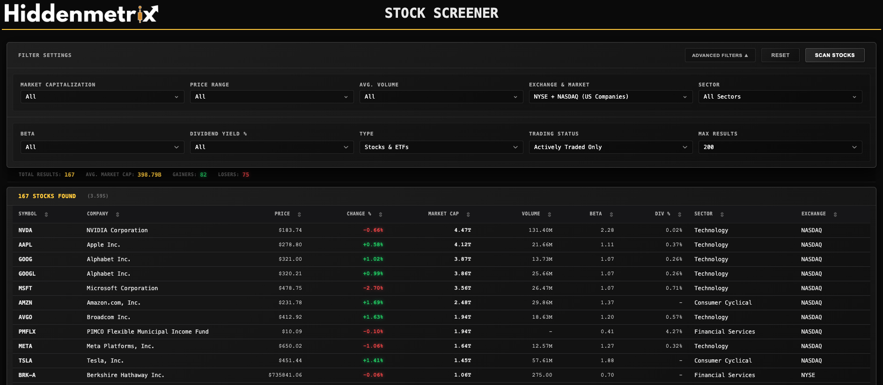883x385 pixels.
Task: Sort by Beta column arrows
Action: click(611, 214)
